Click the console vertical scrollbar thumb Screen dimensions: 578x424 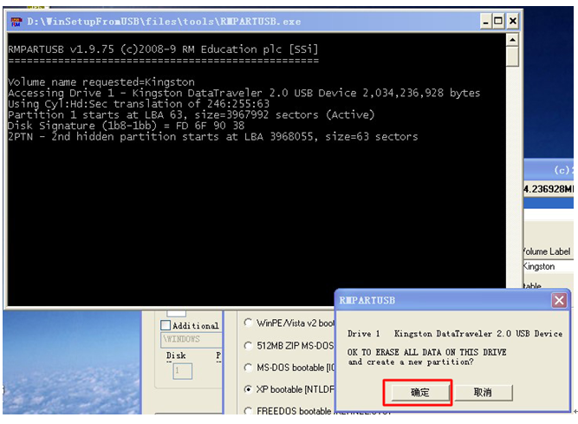point(512,56)
